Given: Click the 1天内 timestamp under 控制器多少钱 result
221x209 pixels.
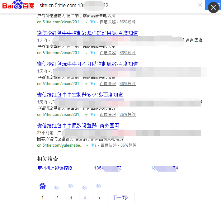Looking at the screenshot, I should [x=42, y=102].
